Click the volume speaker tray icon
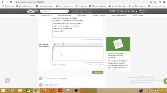167x93 pixels. pos(158,91)
